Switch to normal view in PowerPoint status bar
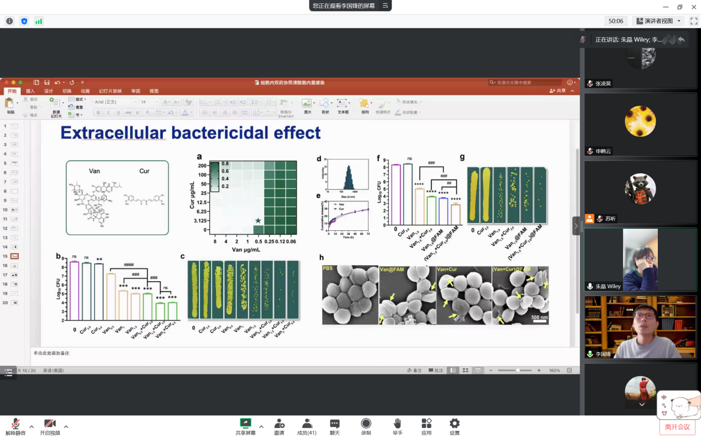701x438 pixels. click(453, 370)
